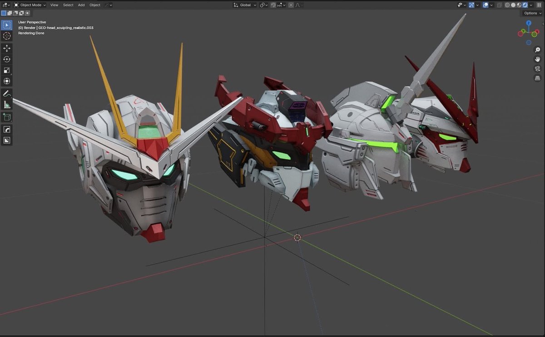Screen dimensions: 545x337
Task: Open Global transform orientation dropdown
Action: (245, 5)
